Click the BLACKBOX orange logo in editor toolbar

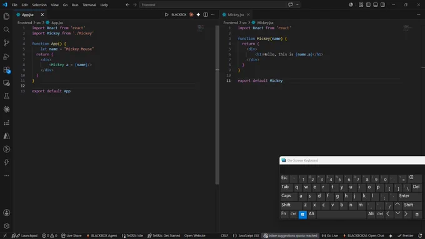click(191, 14)
